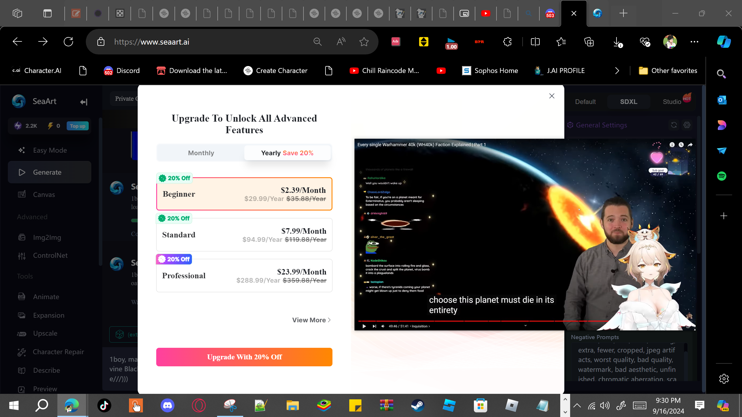
Task: Click Upgrade With 20% Off button
Action: pos(244,357)
